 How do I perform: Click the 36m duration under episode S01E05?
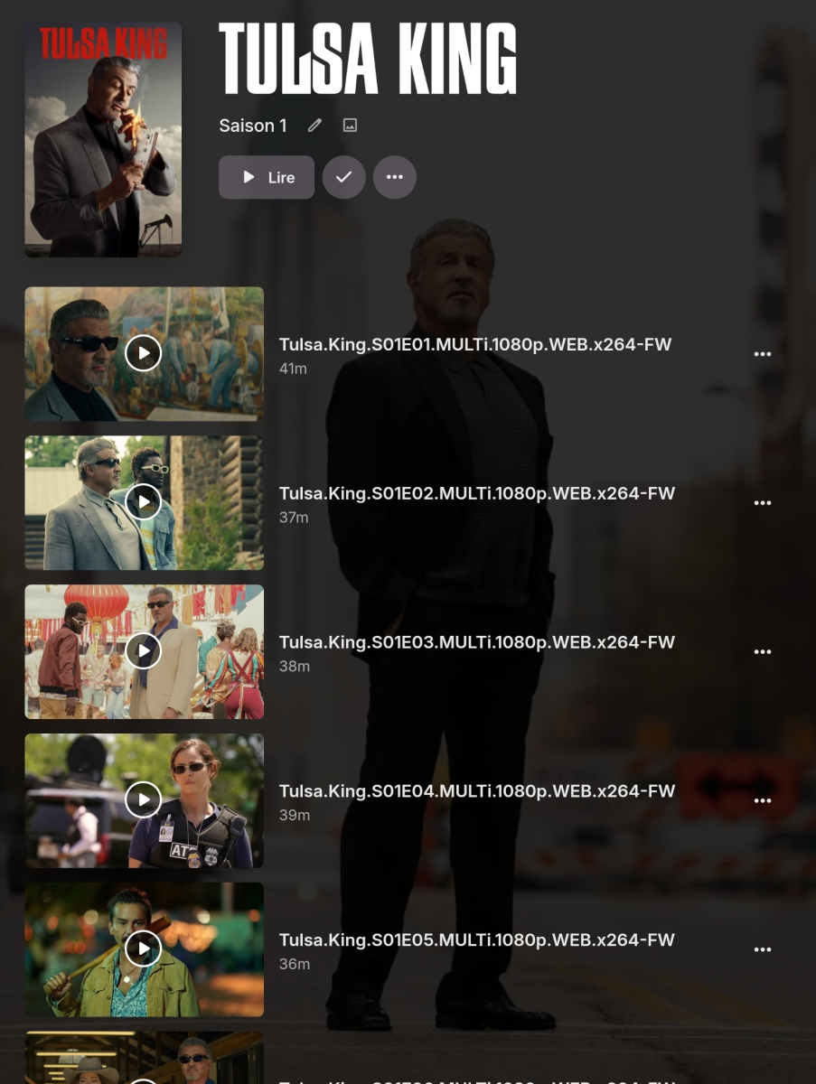pyautogui.click(x=295, y=964)
